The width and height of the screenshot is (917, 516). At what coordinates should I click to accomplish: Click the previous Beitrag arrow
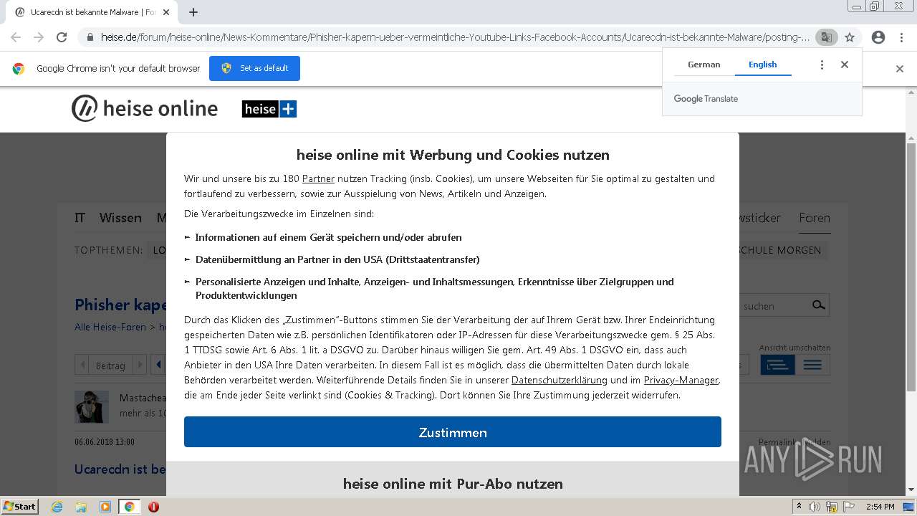(x=83, y=365)
